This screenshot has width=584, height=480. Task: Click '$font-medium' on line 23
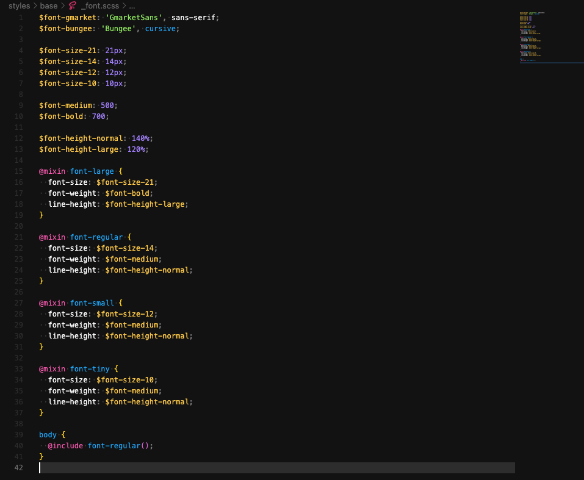(132, 259)
